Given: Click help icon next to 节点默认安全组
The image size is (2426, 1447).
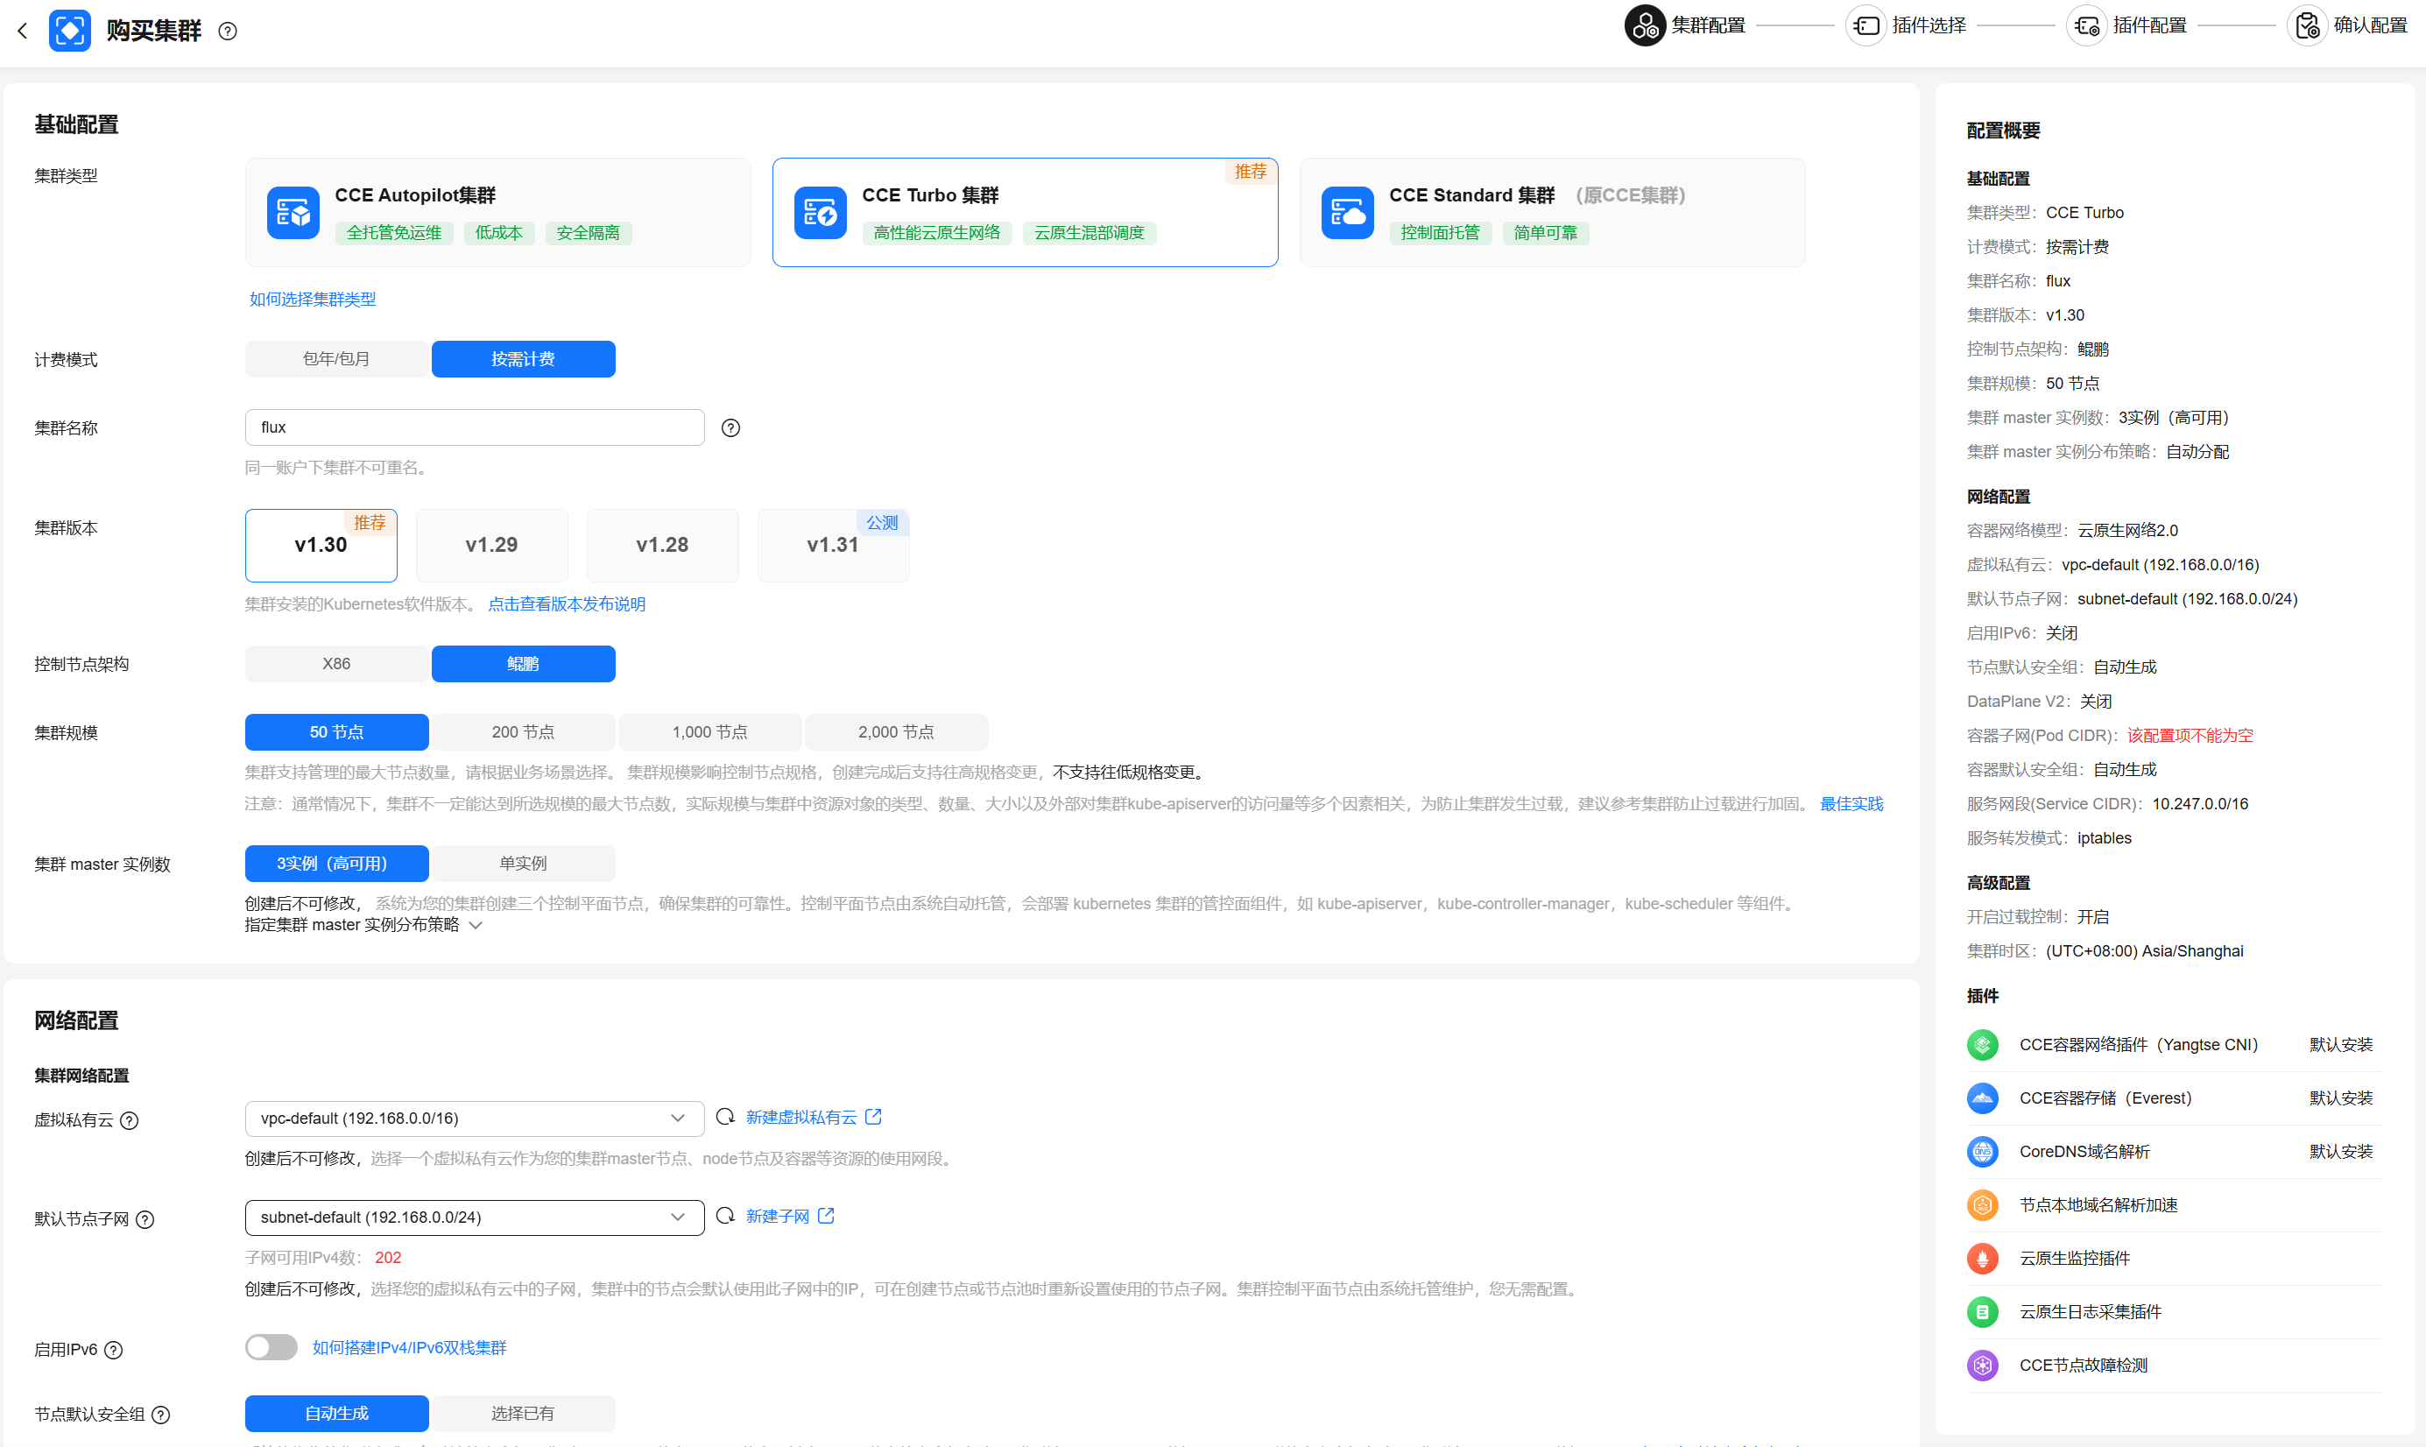Looking at the screenshot, I should [x=162, y=1415].
